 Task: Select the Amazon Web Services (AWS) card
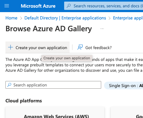55,113
